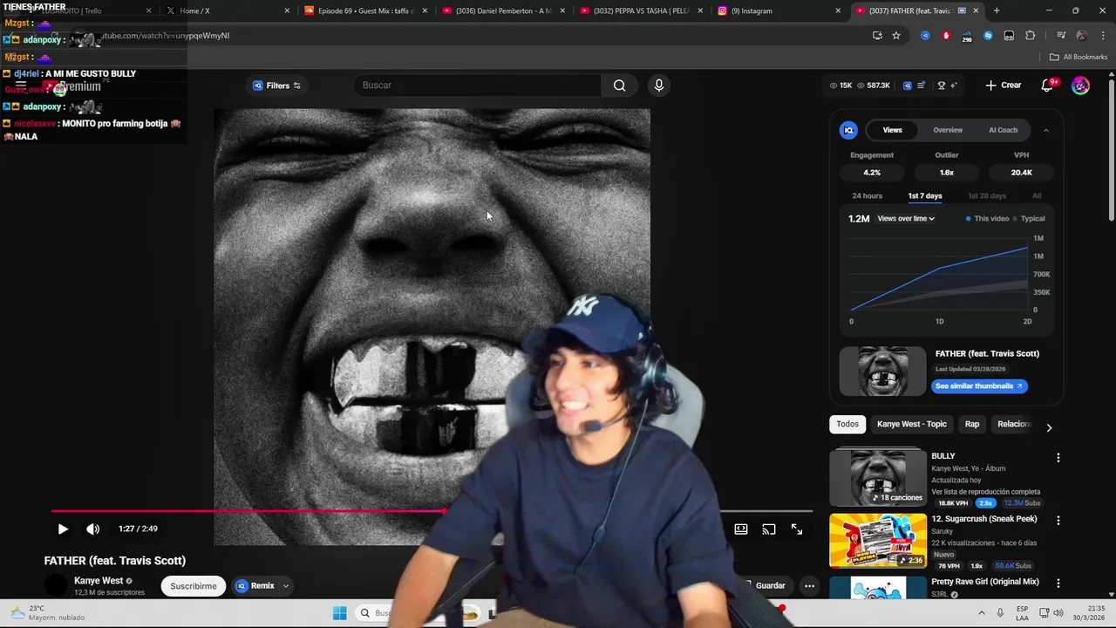The width and height of the screenshot is (1116, 628).
Task: Open a new browser tab
Action: [x=997, y=10]
